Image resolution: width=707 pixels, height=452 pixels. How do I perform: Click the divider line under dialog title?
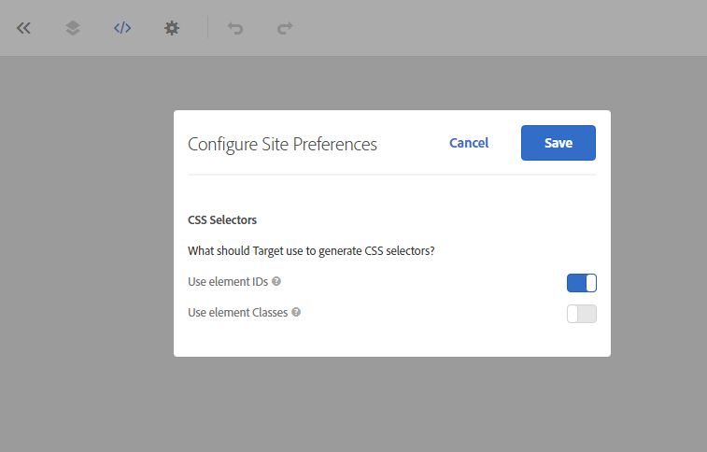391,175
